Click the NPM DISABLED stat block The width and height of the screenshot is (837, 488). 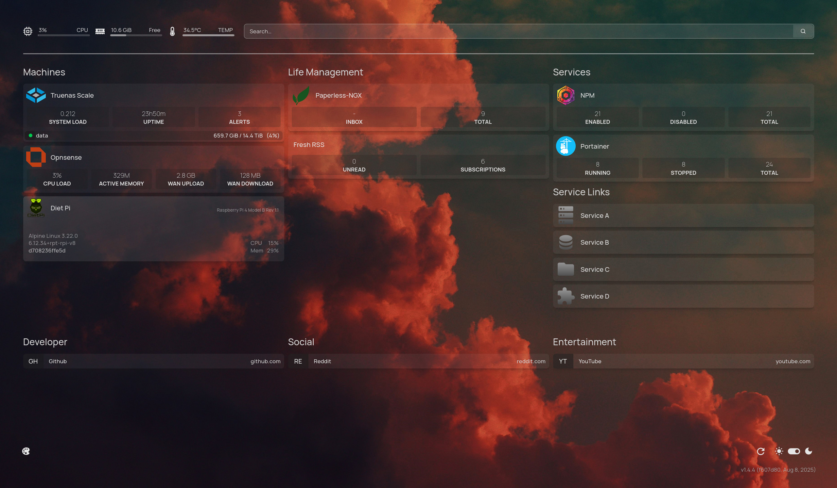(683, 117)
